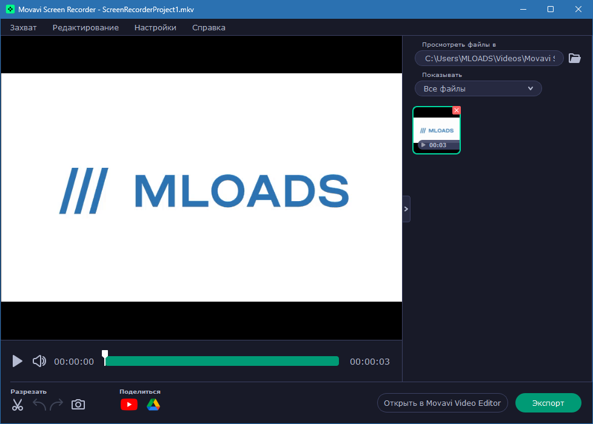Click the Movavi app icon in title bar
The width and height of the screenshot is (593, 424).
[10, 10]
